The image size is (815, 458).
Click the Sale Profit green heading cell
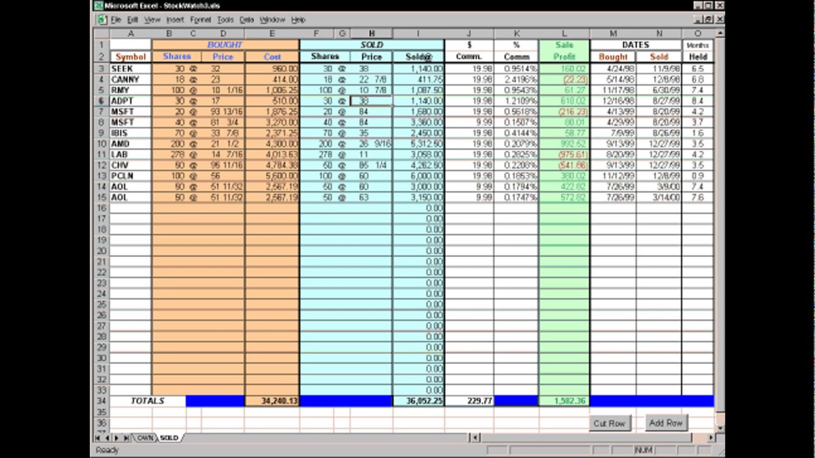tap(564, 51)
